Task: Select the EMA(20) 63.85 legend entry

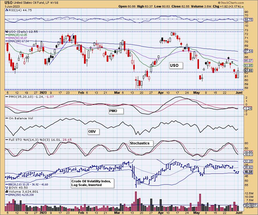Action: (16, 35)
